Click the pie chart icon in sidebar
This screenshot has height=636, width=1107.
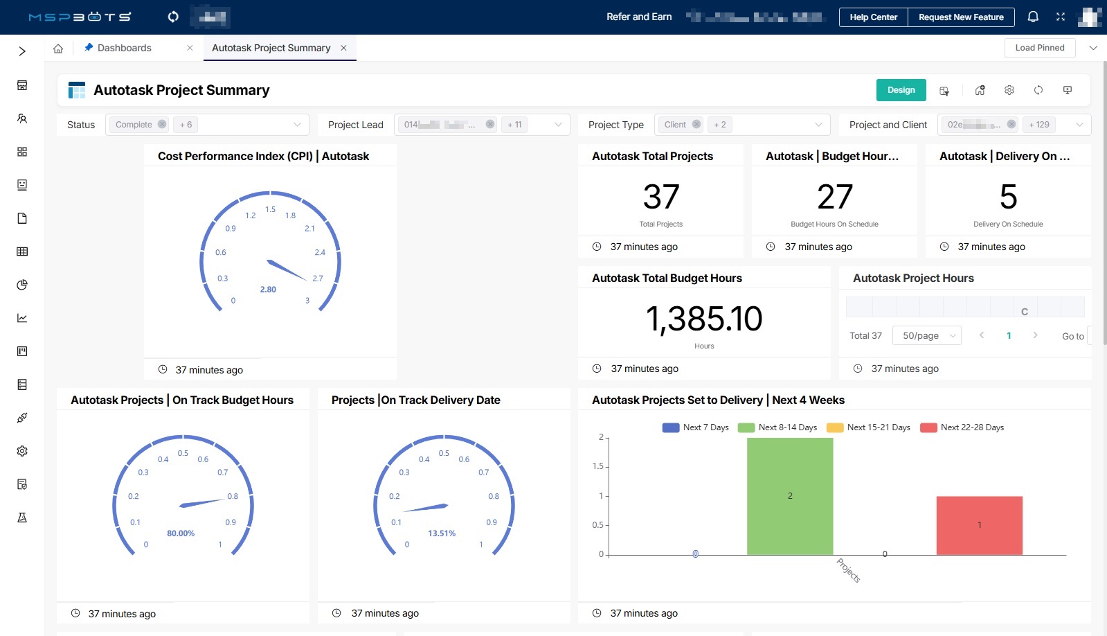click(x=22, y=285)
